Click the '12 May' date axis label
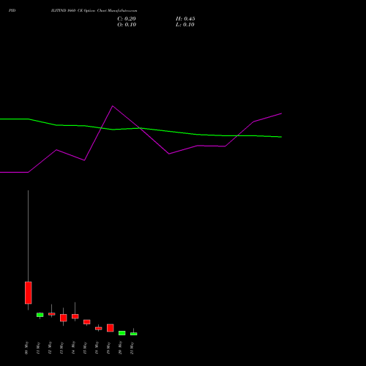Screen dimensions: 366x366 pyautogui.click(x=50, y=348)
